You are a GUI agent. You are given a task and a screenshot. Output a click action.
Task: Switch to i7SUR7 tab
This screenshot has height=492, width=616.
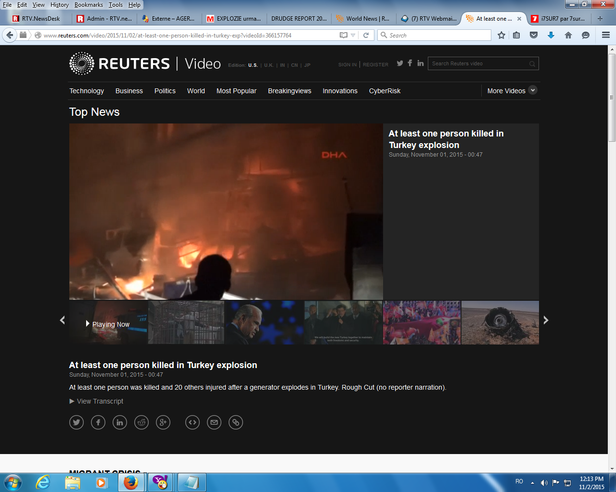[558, 19]
